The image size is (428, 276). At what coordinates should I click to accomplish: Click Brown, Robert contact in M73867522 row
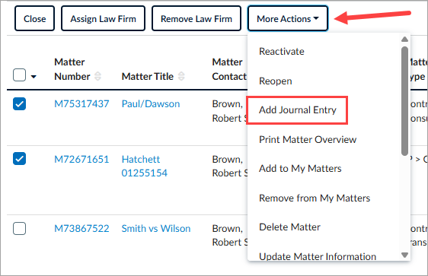click(x=229, y=235)
